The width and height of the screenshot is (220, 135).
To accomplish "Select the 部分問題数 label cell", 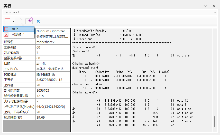I will pyautogui.click(x=19, y=90).
